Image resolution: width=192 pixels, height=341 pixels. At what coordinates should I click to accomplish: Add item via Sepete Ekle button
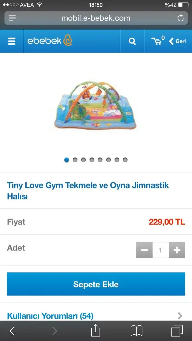96,284
